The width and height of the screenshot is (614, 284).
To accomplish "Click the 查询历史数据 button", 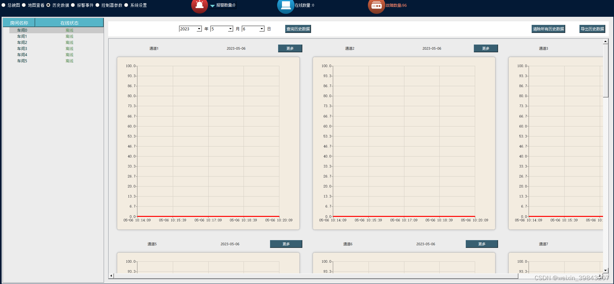I will pyautogui.click(x=298, y=29).
